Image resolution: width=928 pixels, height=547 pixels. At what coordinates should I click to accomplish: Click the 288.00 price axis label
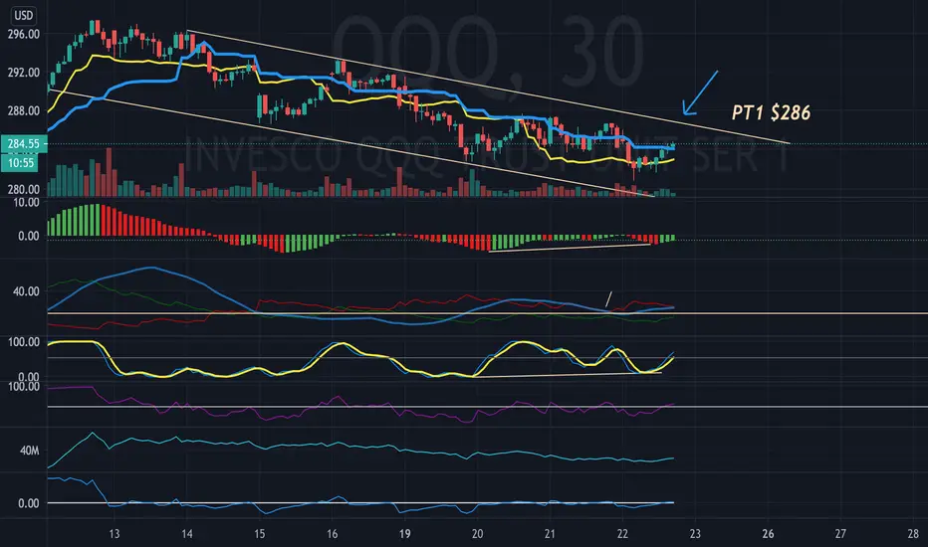pos(24,110)
